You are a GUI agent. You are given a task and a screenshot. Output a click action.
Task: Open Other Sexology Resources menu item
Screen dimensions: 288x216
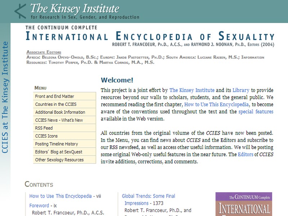coord(64,159)
